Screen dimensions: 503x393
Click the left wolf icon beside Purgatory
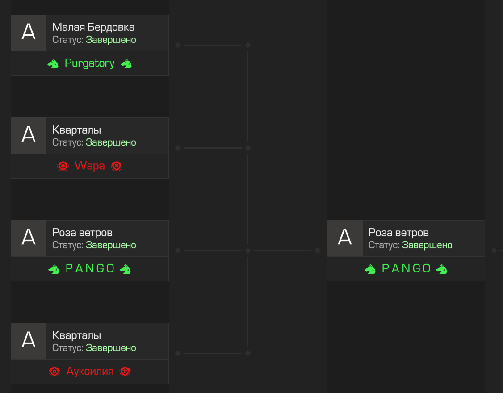click(x=53, y=64)
